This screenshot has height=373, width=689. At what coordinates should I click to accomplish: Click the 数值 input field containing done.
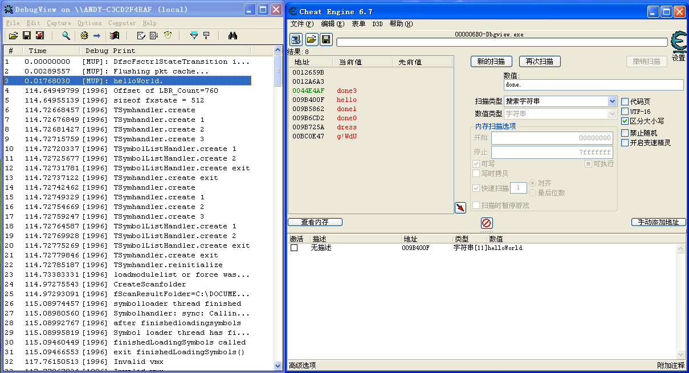(x=593, y=84)
